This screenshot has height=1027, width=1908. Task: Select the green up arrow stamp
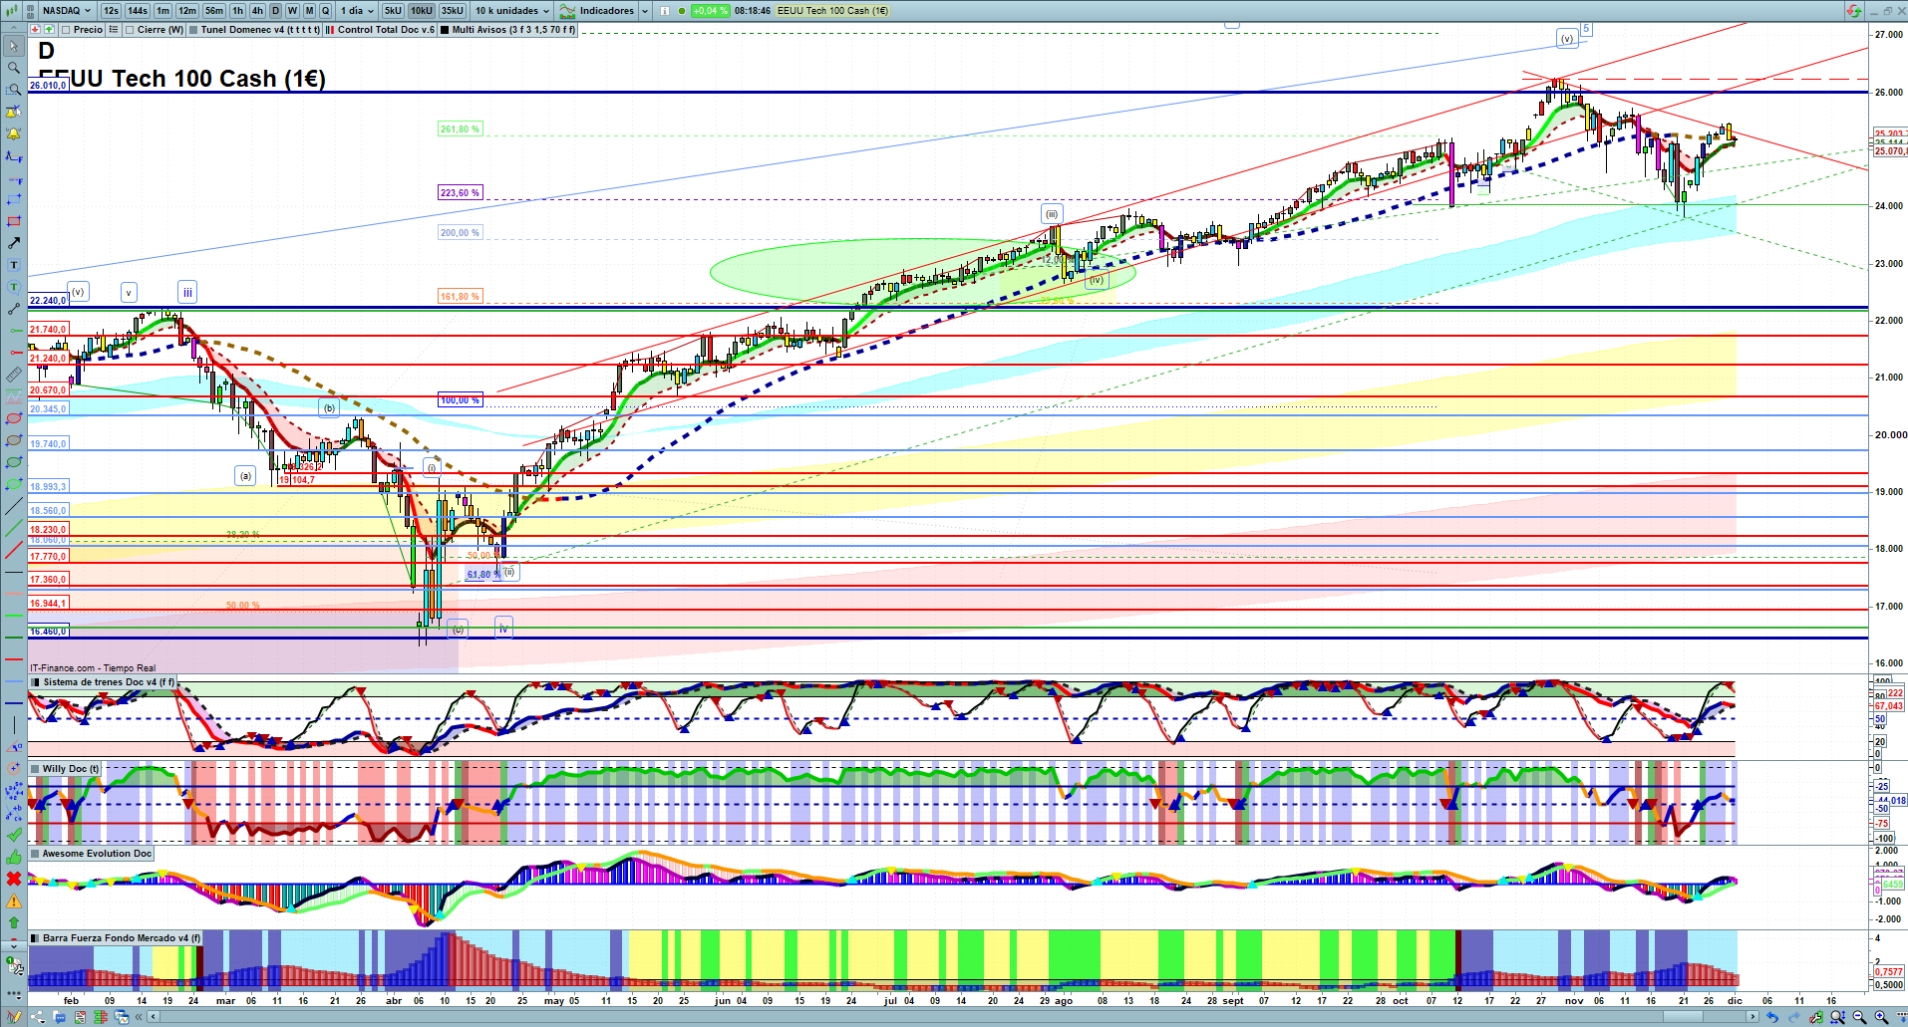[14, 922]
